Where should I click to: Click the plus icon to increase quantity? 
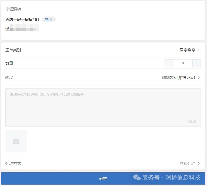click(x=197, y=63)
